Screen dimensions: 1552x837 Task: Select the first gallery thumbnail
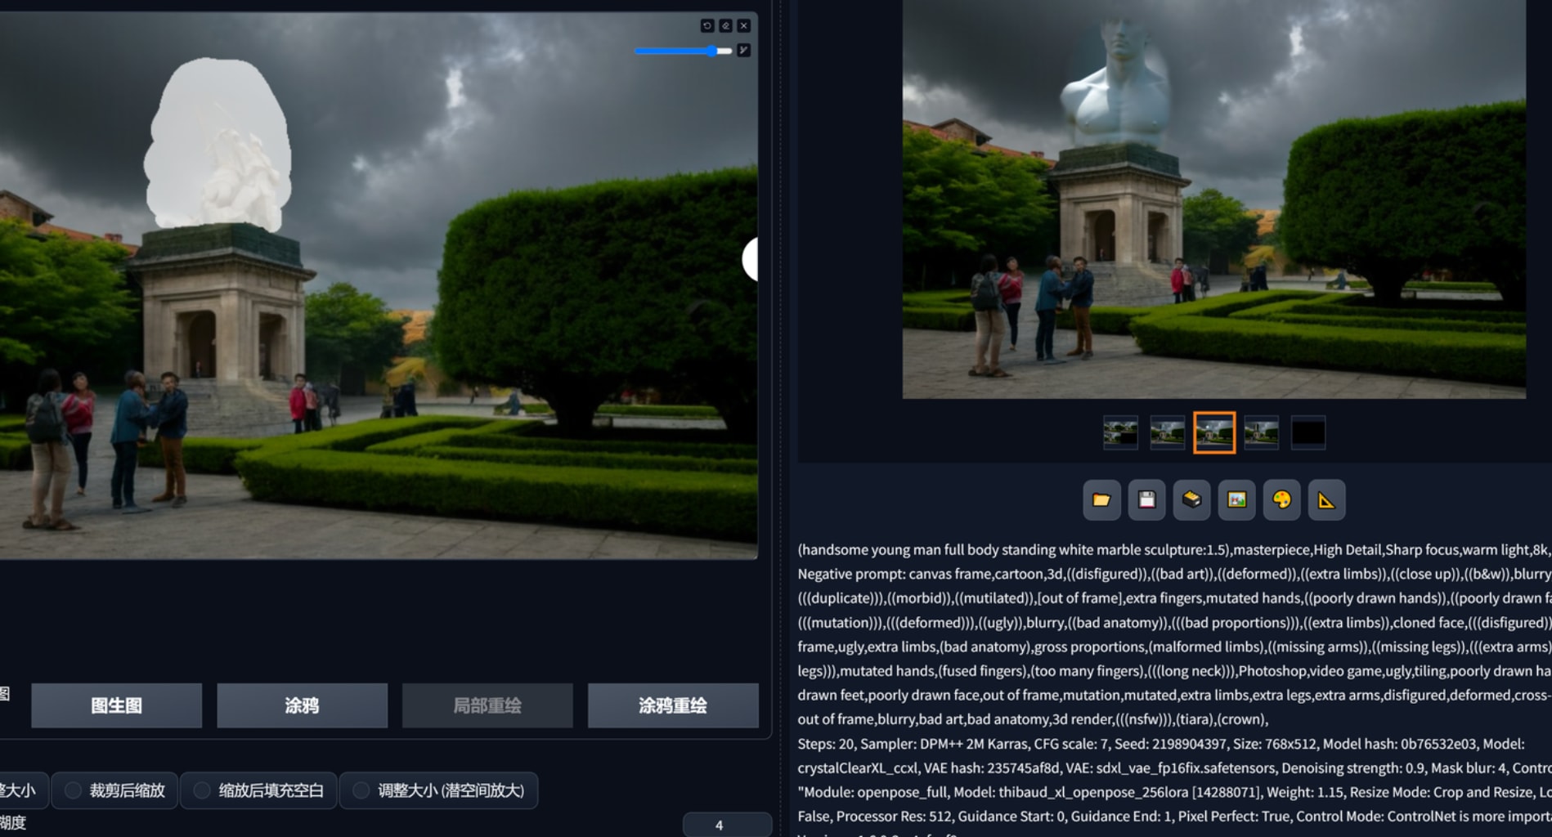pyautogui.click(x=1120, y=432)
